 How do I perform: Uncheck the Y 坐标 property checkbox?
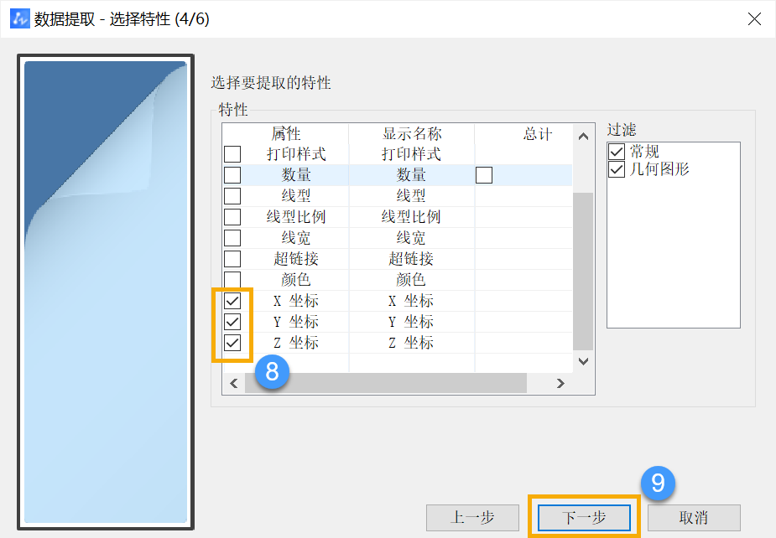232,322
